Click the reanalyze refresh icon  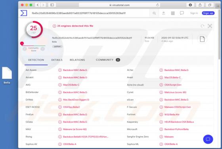pyautogui.click(x=202, y=26)
